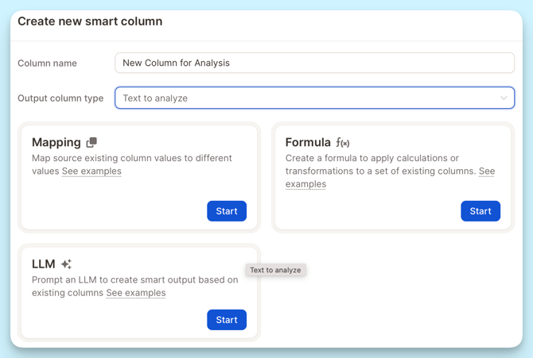Click the 'Output column type' label
The height and width of the screenshot is (358, 533).
(x=60, y=98)
